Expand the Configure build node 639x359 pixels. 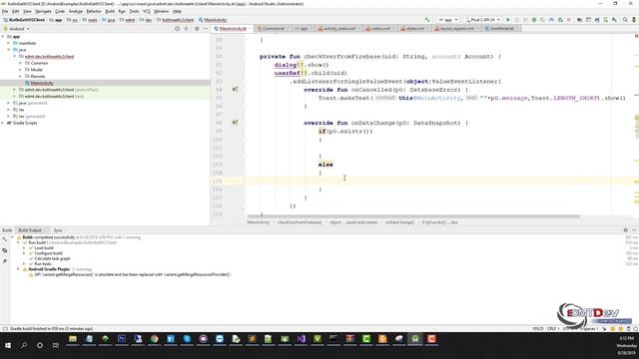(24, 253)
